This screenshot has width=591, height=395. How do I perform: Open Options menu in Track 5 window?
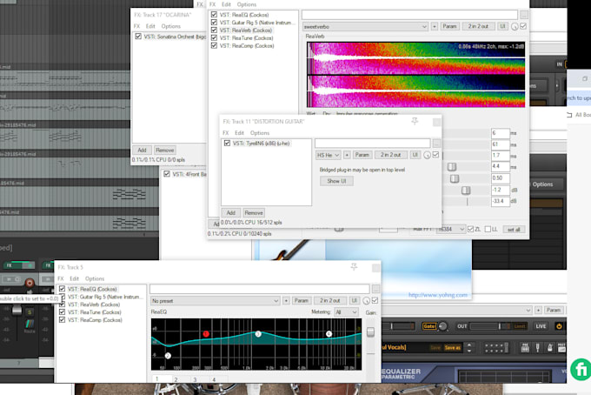coord(95,278)
